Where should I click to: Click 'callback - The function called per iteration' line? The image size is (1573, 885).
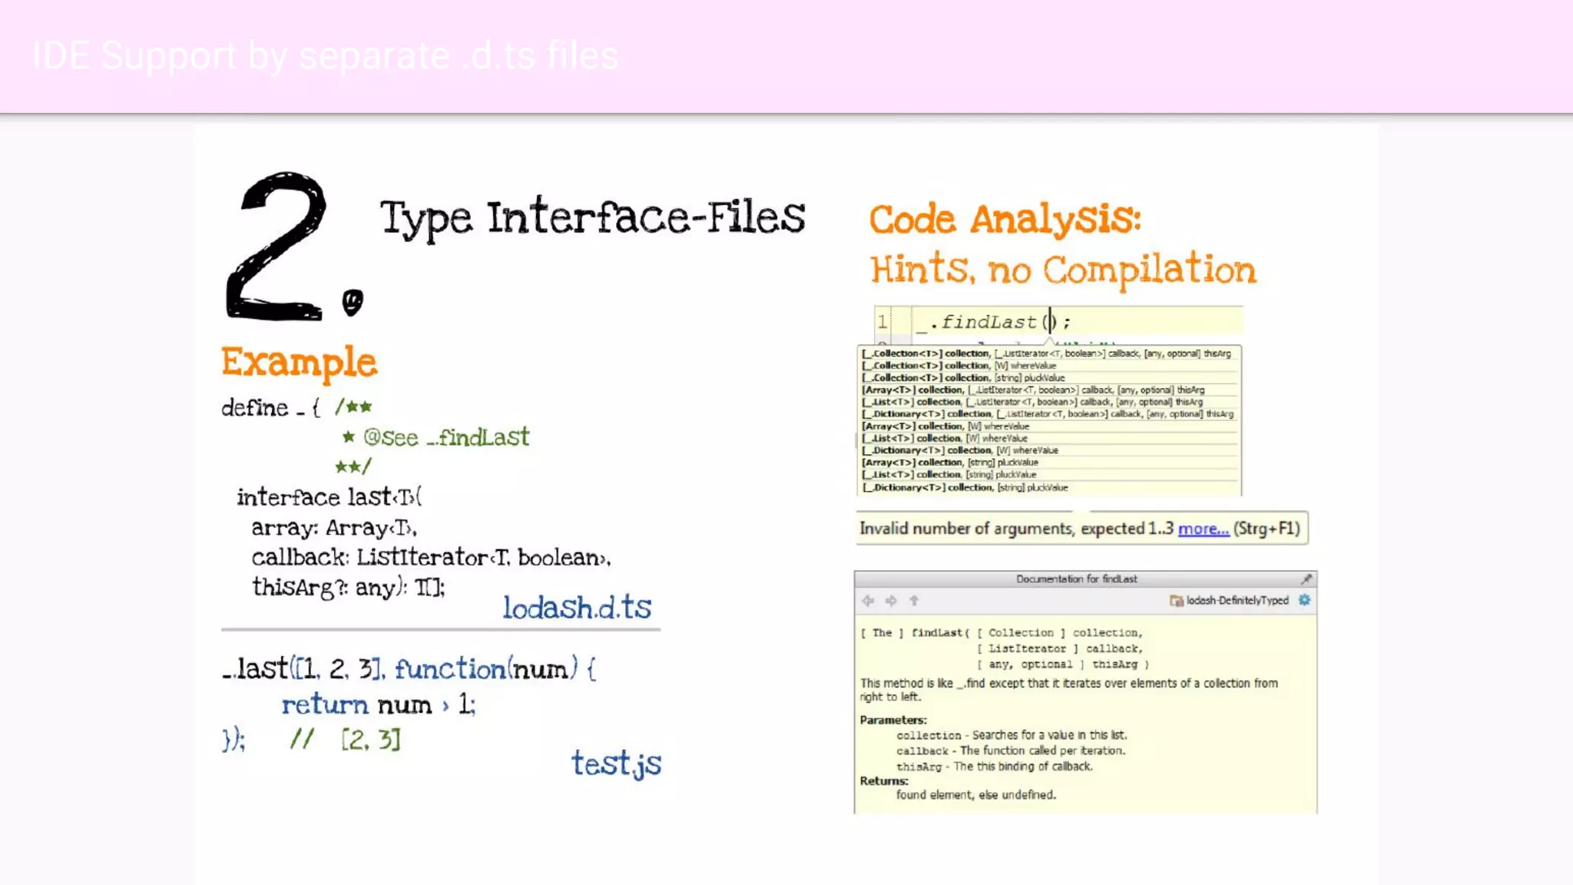click(1011, 751)
